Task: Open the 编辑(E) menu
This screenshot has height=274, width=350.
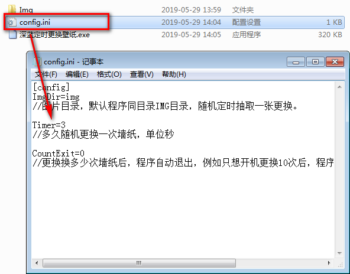Action: pos(77,74)
